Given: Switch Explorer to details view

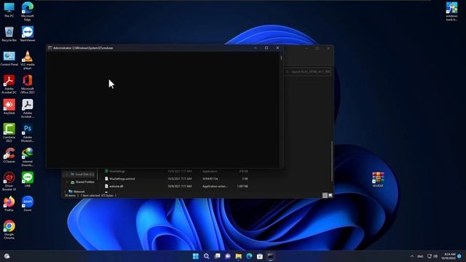Looking at the screenshot, I should (x=325, y=195).
